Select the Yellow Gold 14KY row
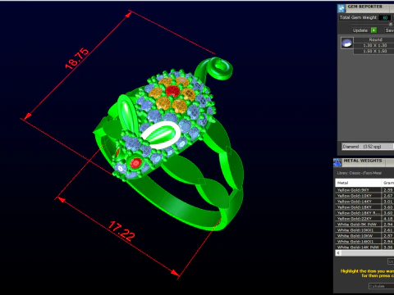The height and width of the screenshot is (295, 394). coord(364,202)
